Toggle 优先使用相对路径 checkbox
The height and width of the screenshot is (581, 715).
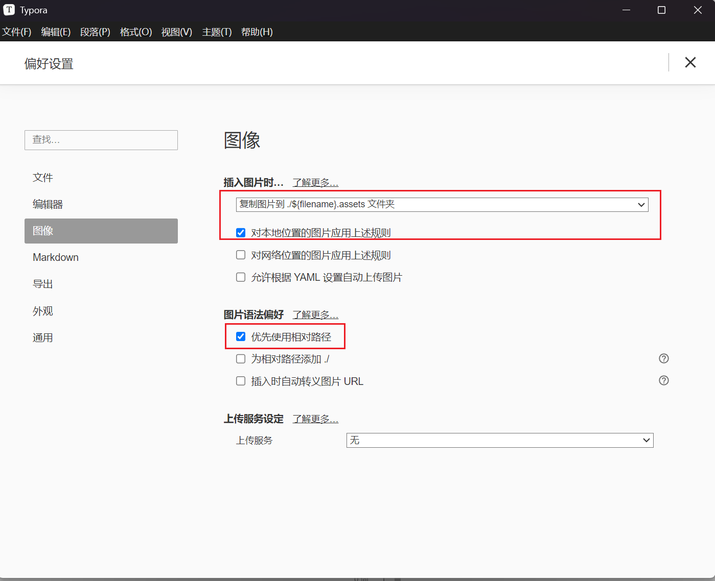pos(241,336)
